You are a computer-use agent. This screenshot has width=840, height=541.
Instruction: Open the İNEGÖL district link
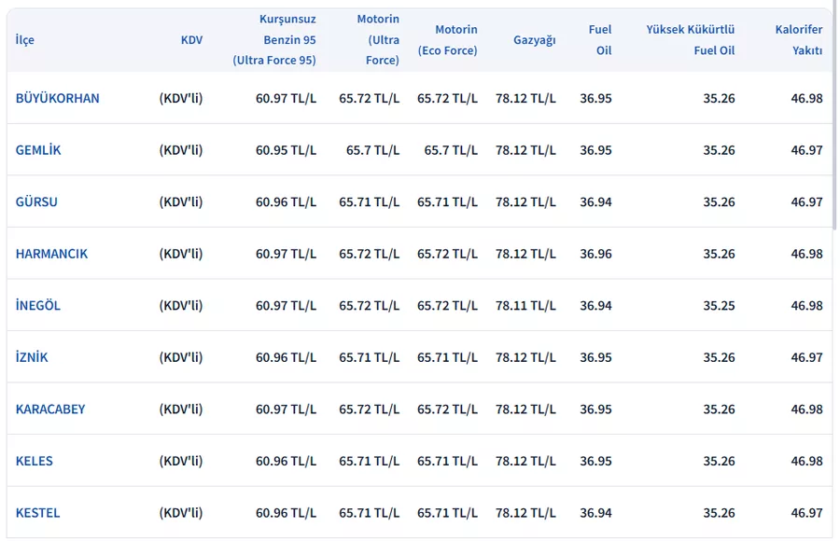click(x=38, y=306)
